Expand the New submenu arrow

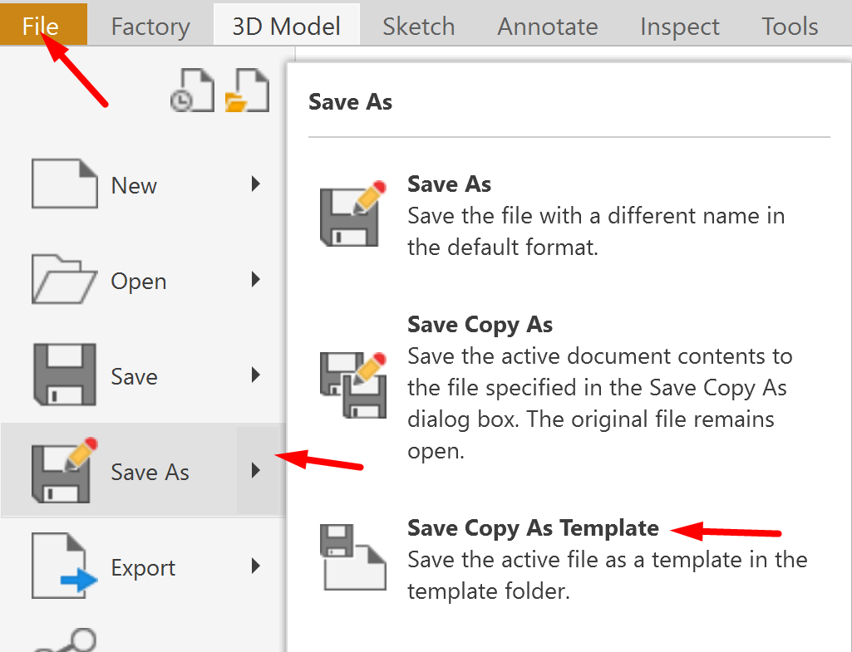tap(256, 184)
